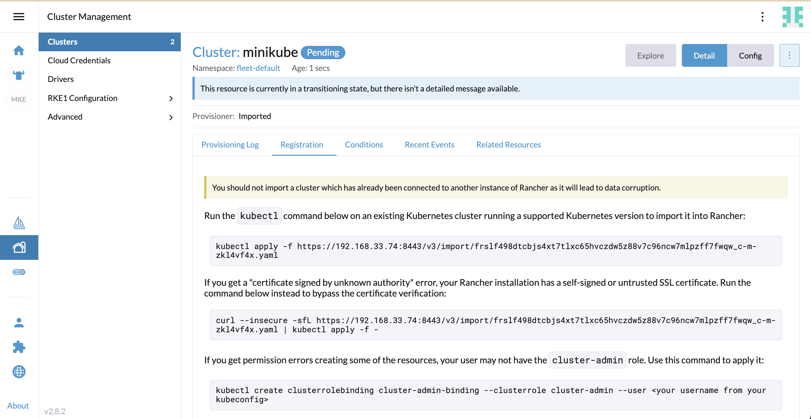Open the Cluster Management barn icon

(19, 247)
